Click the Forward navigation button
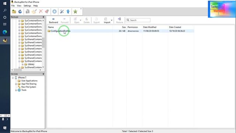 click(65, 21)
